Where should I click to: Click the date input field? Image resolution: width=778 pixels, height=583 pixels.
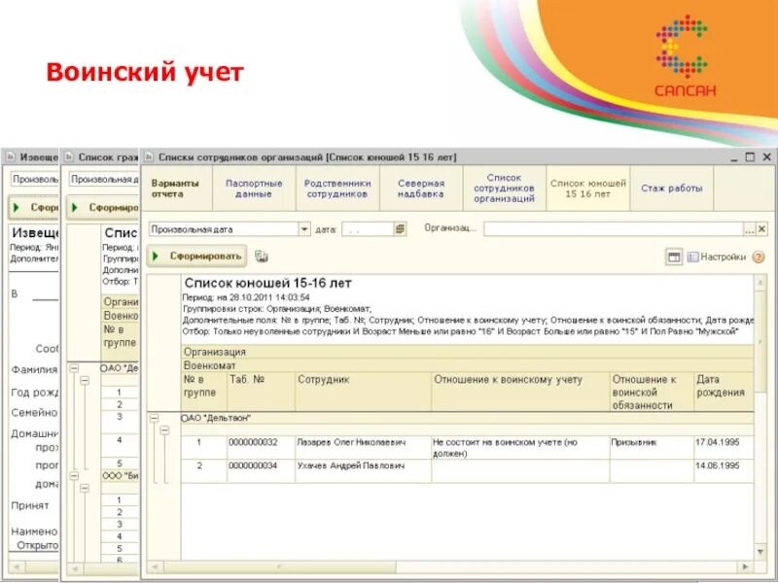click(368, 229)
